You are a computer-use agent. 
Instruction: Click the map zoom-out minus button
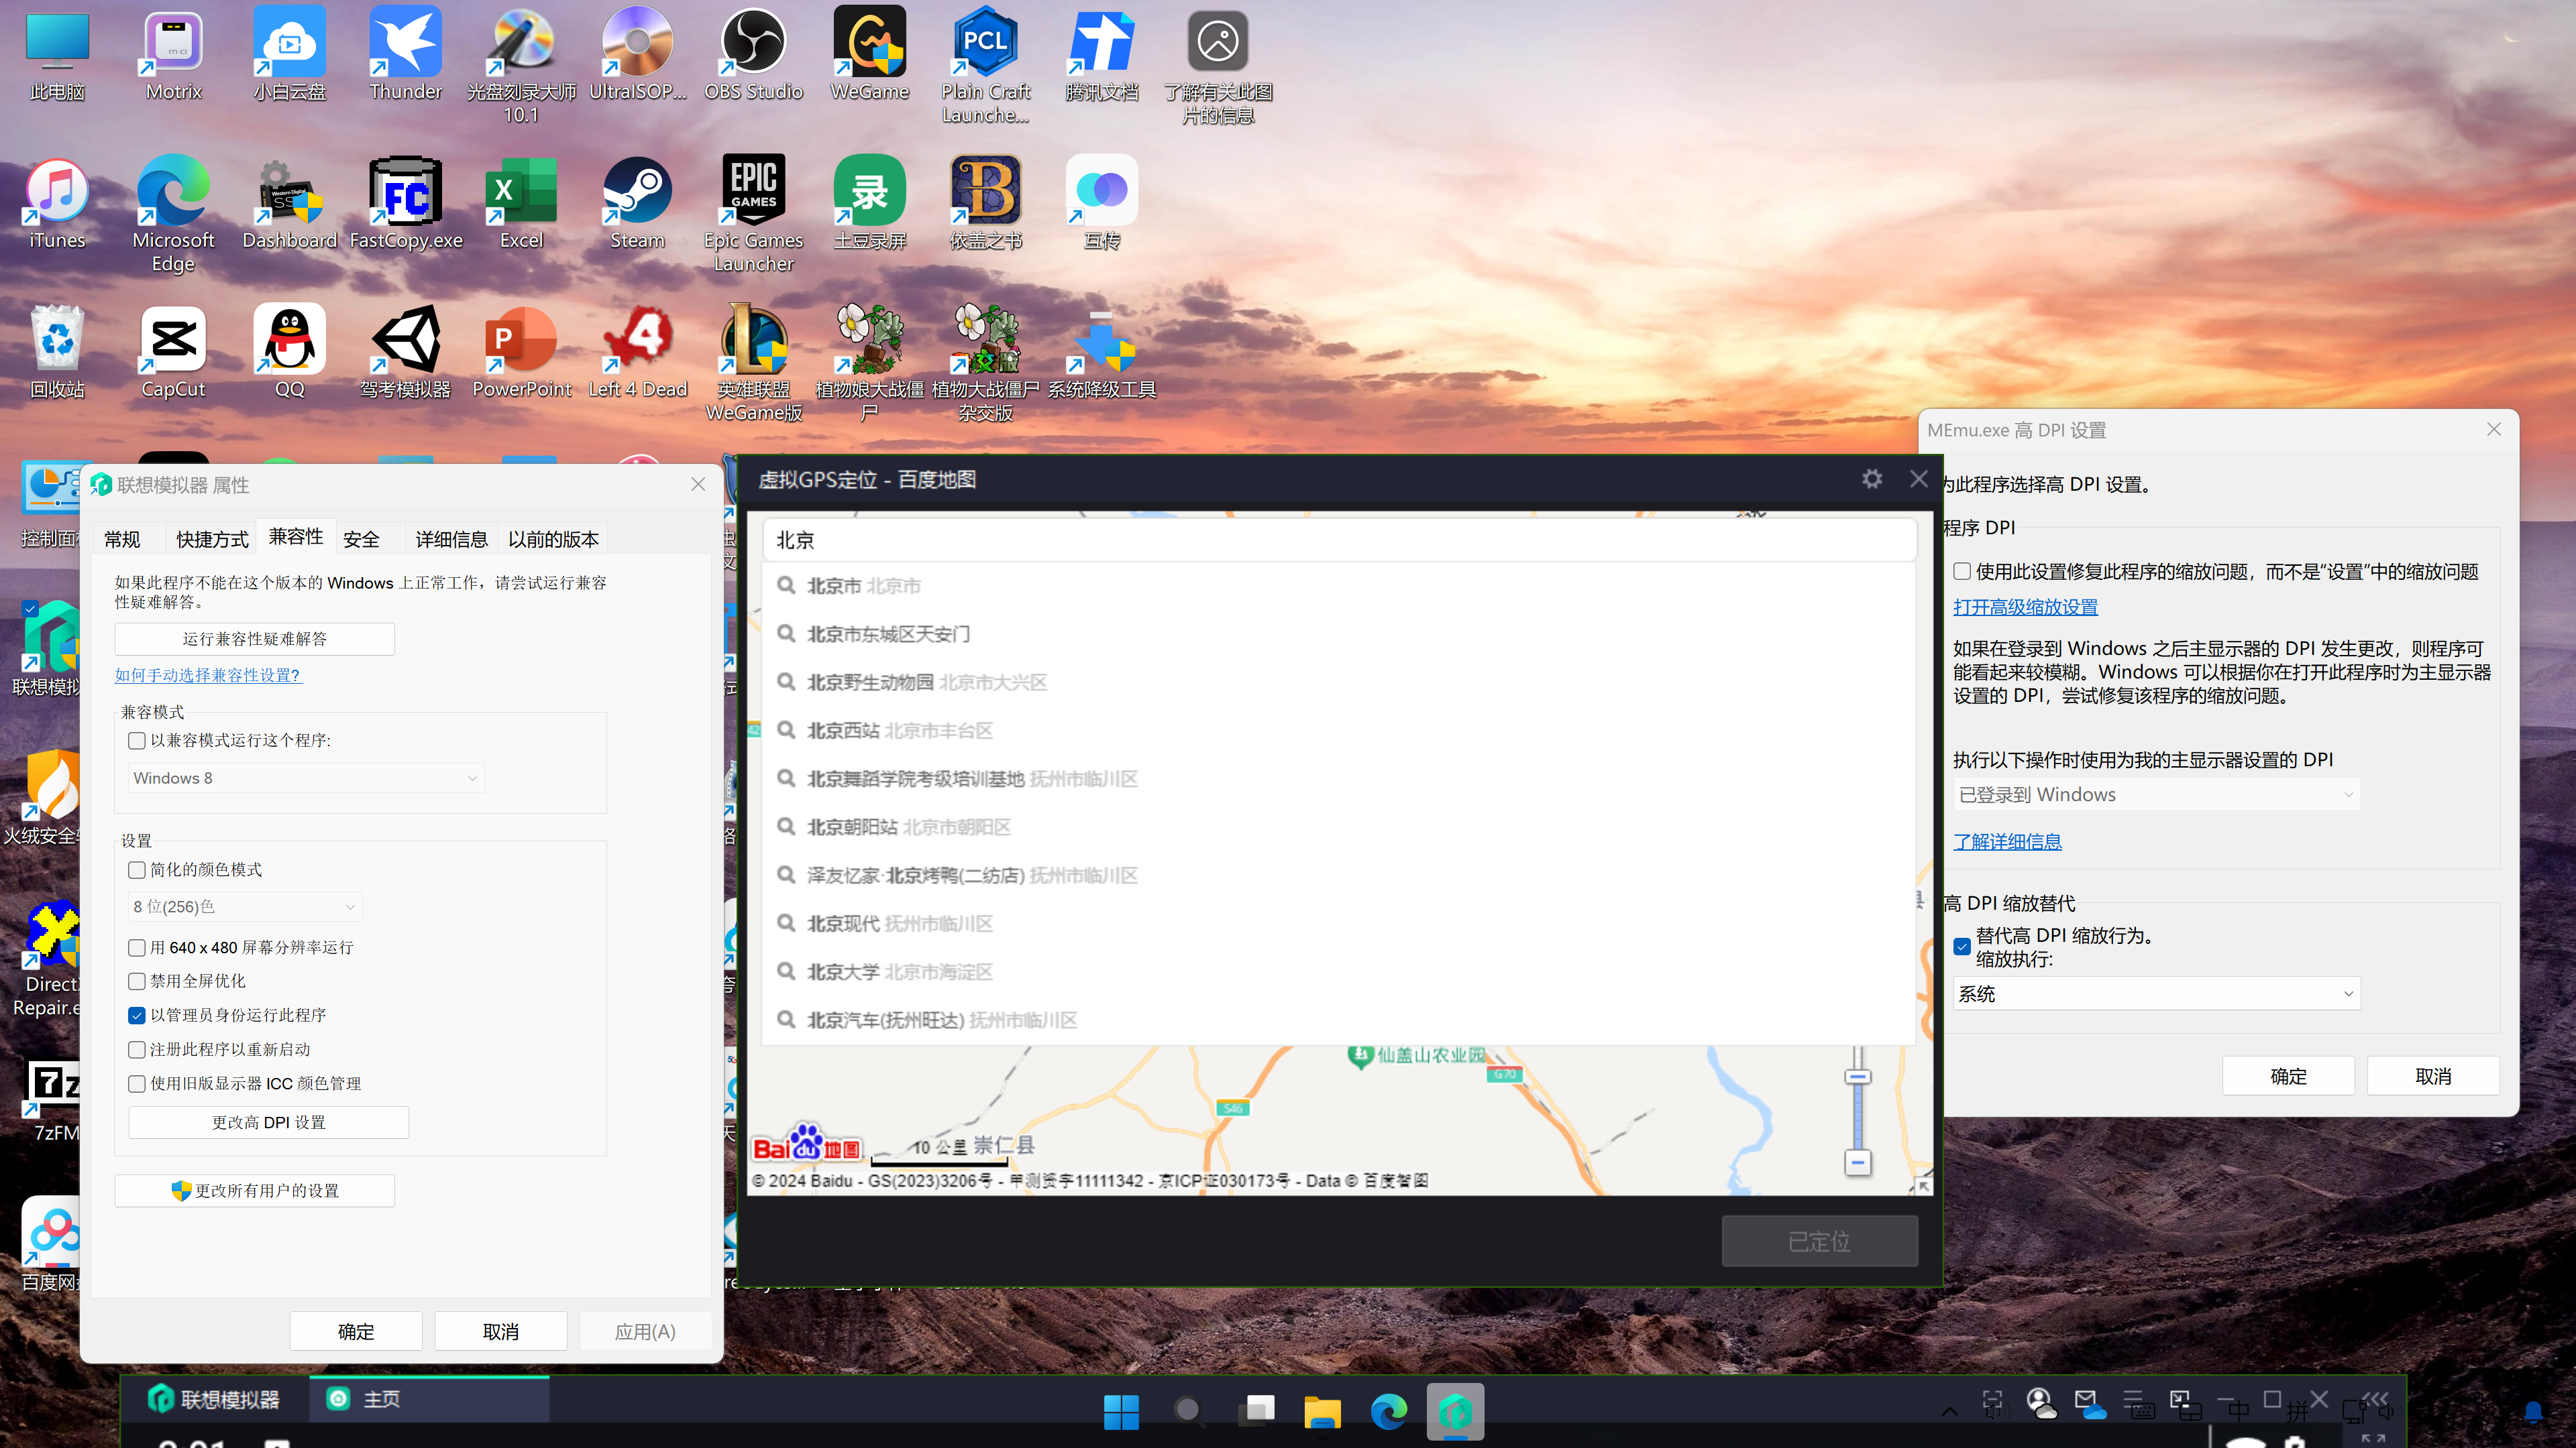coord(1858,1162)
